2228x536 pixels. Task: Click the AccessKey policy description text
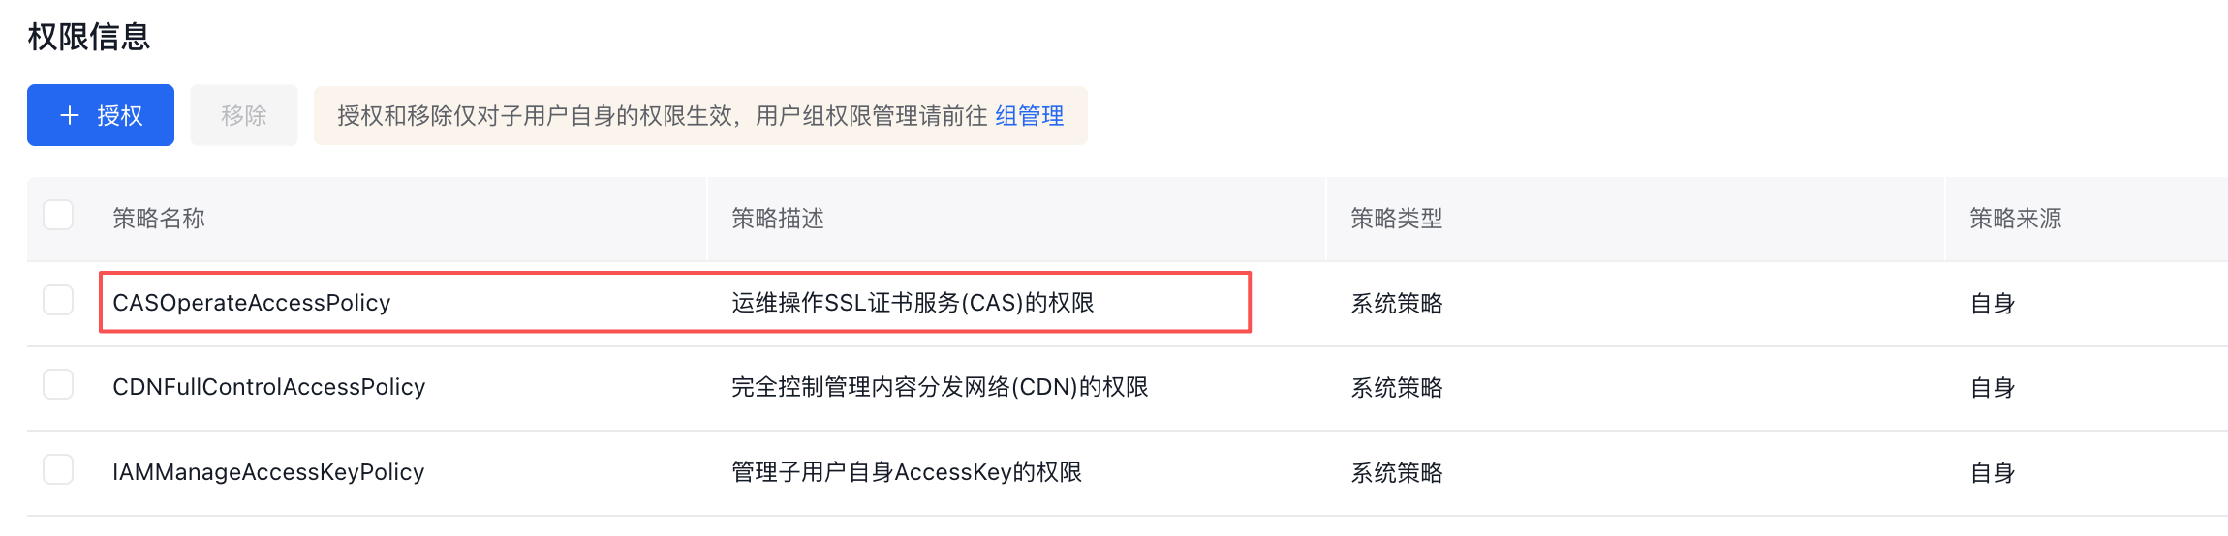pyautogui.click(x=906, y=472)
